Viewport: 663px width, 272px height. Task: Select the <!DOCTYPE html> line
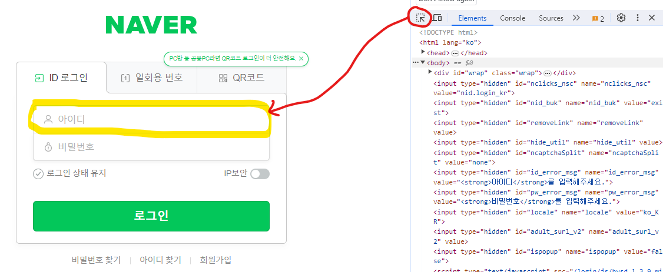tap(449, 32)
